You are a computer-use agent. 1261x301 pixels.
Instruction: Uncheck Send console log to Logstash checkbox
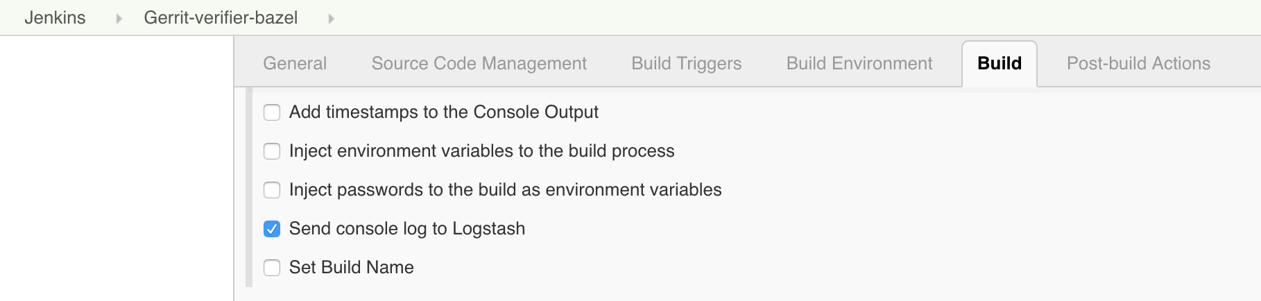(x=272, y=229)
